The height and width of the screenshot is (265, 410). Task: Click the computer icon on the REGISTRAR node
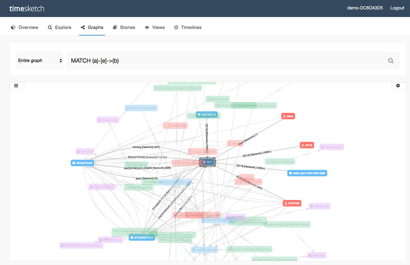[73, 163]
